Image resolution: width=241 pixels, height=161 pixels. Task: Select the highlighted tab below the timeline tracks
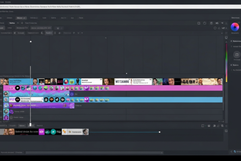click(22, 126)
